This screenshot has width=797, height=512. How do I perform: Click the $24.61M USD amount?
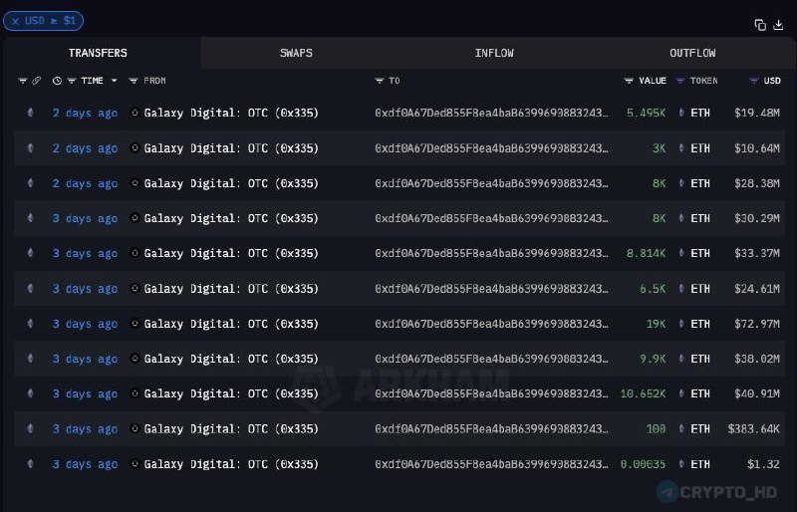[x=757, y=288]
